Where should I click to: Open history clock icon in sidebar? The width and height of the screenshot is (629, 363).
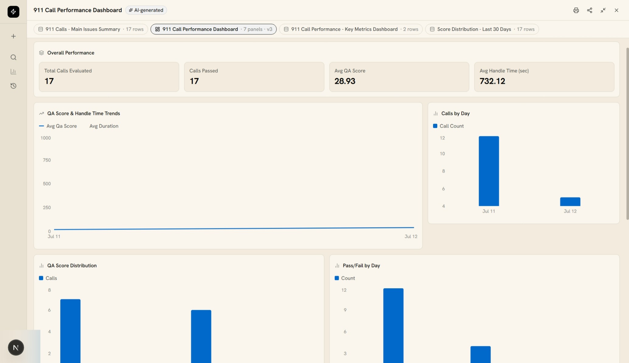(x=13, y=86)
